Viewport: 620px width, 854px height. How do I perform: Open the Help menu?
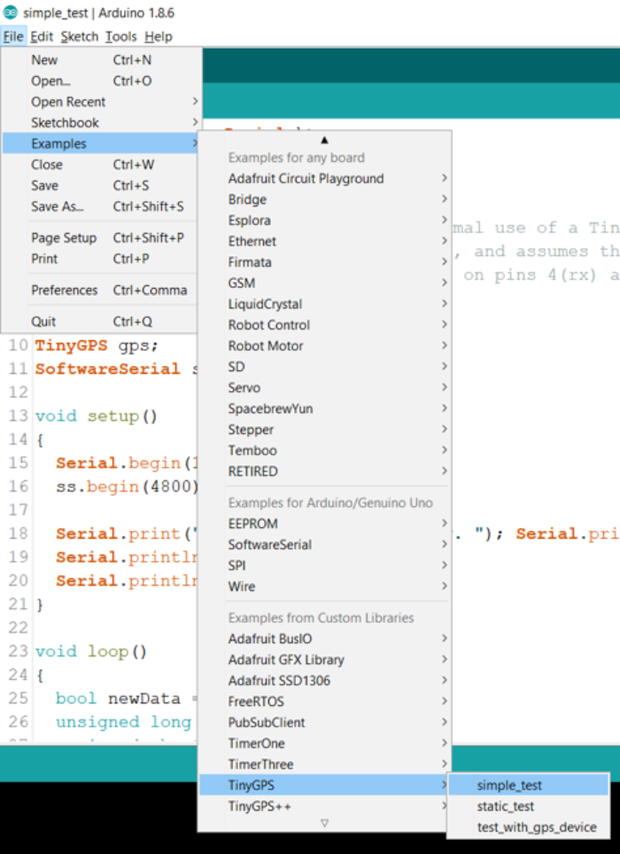pos(159,36)
